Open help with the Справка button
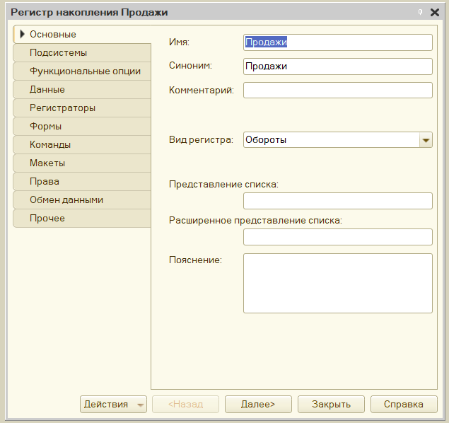The height and width of the screenshot is (423, 449). [x=404, y=404]
